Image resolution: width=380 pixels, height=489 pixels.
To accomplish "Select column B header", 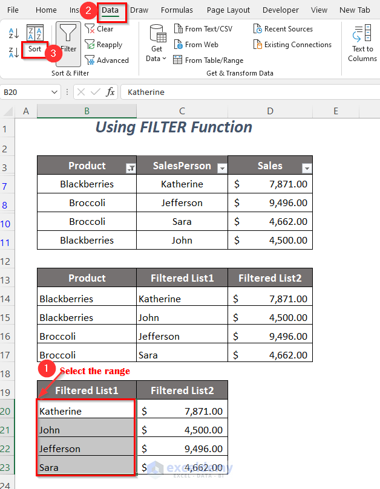I will (87, 111).
